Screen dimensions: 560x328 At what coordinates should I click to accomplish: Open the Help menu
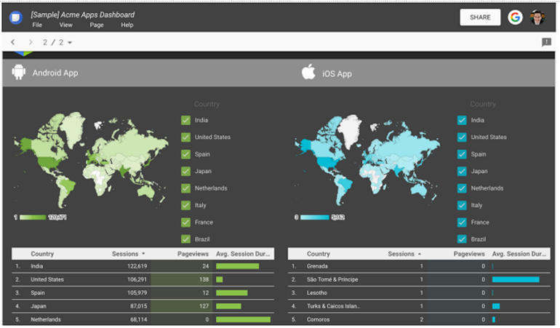click(127, 25)
